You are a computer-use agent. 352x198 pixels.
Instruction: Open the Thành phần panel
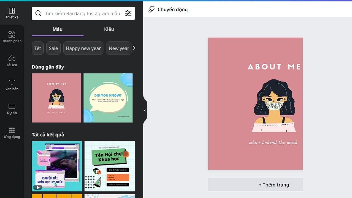(12, 37)
